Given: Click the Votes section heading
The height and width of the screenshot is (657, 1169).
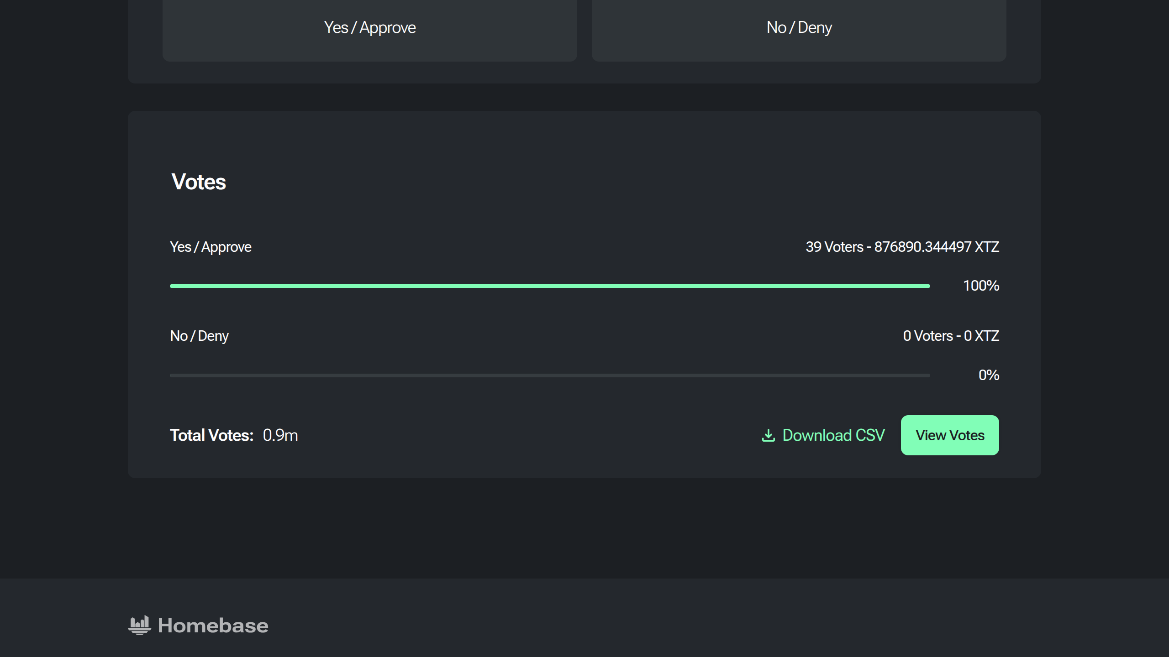Looking at the screenshot, I should [x=199, y=182].
